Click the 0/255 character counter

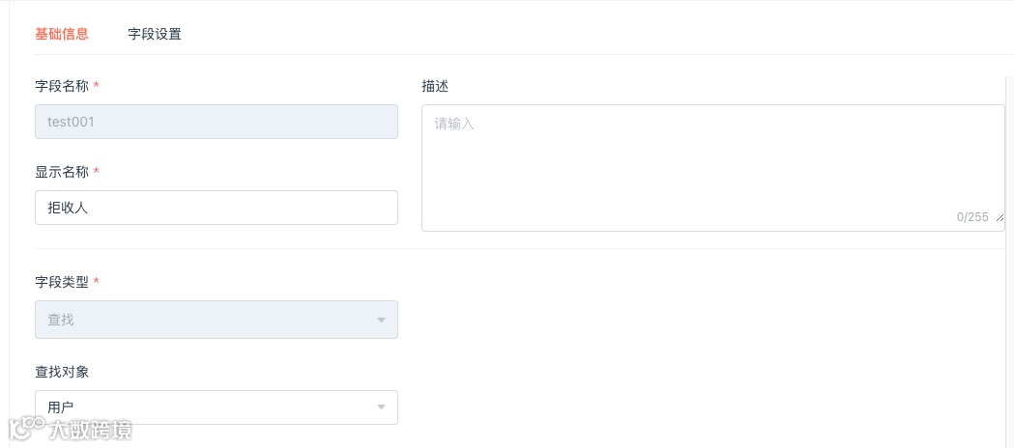click(x=972, y=217)
